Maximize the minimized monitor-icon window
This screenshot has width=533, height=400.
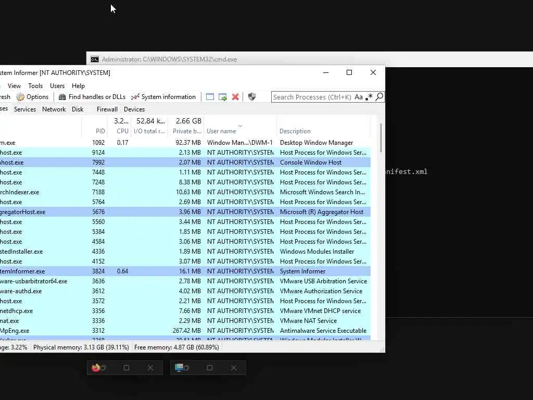210,368
